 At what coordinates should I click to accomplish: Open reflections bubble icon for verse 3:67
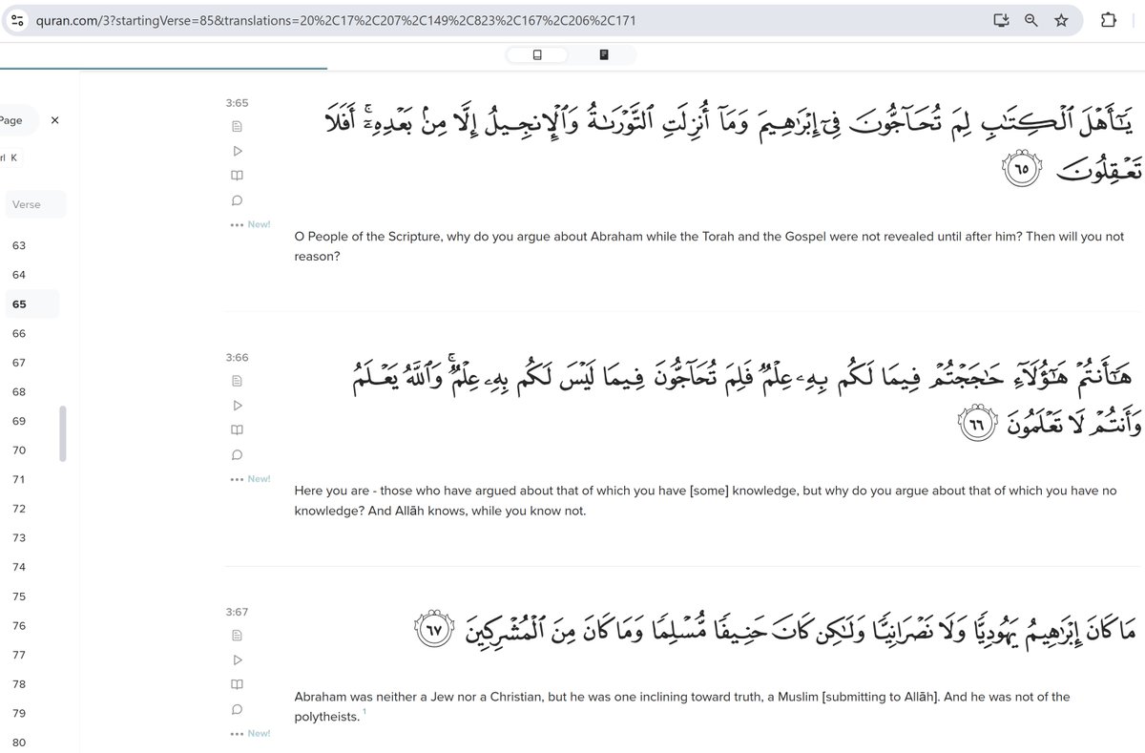click(x=237, y=709)
